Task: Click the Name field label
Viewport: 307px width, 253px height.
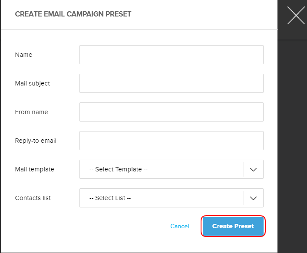Action: pos(23,55)
